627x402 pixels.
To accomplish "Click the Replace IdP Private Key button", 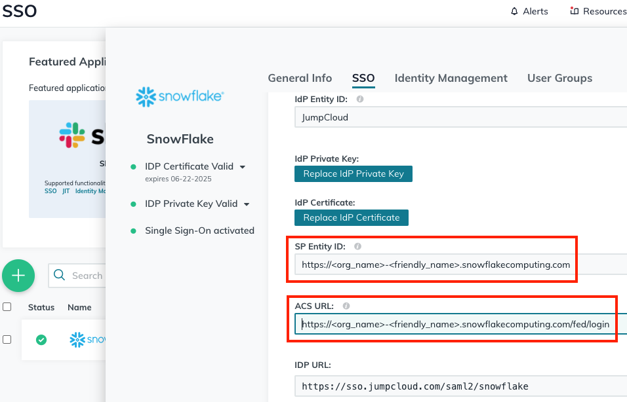I will 354,174.
